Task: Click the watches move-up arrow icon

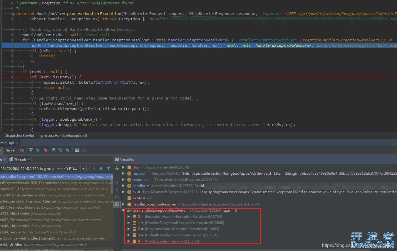Action: 117,182
